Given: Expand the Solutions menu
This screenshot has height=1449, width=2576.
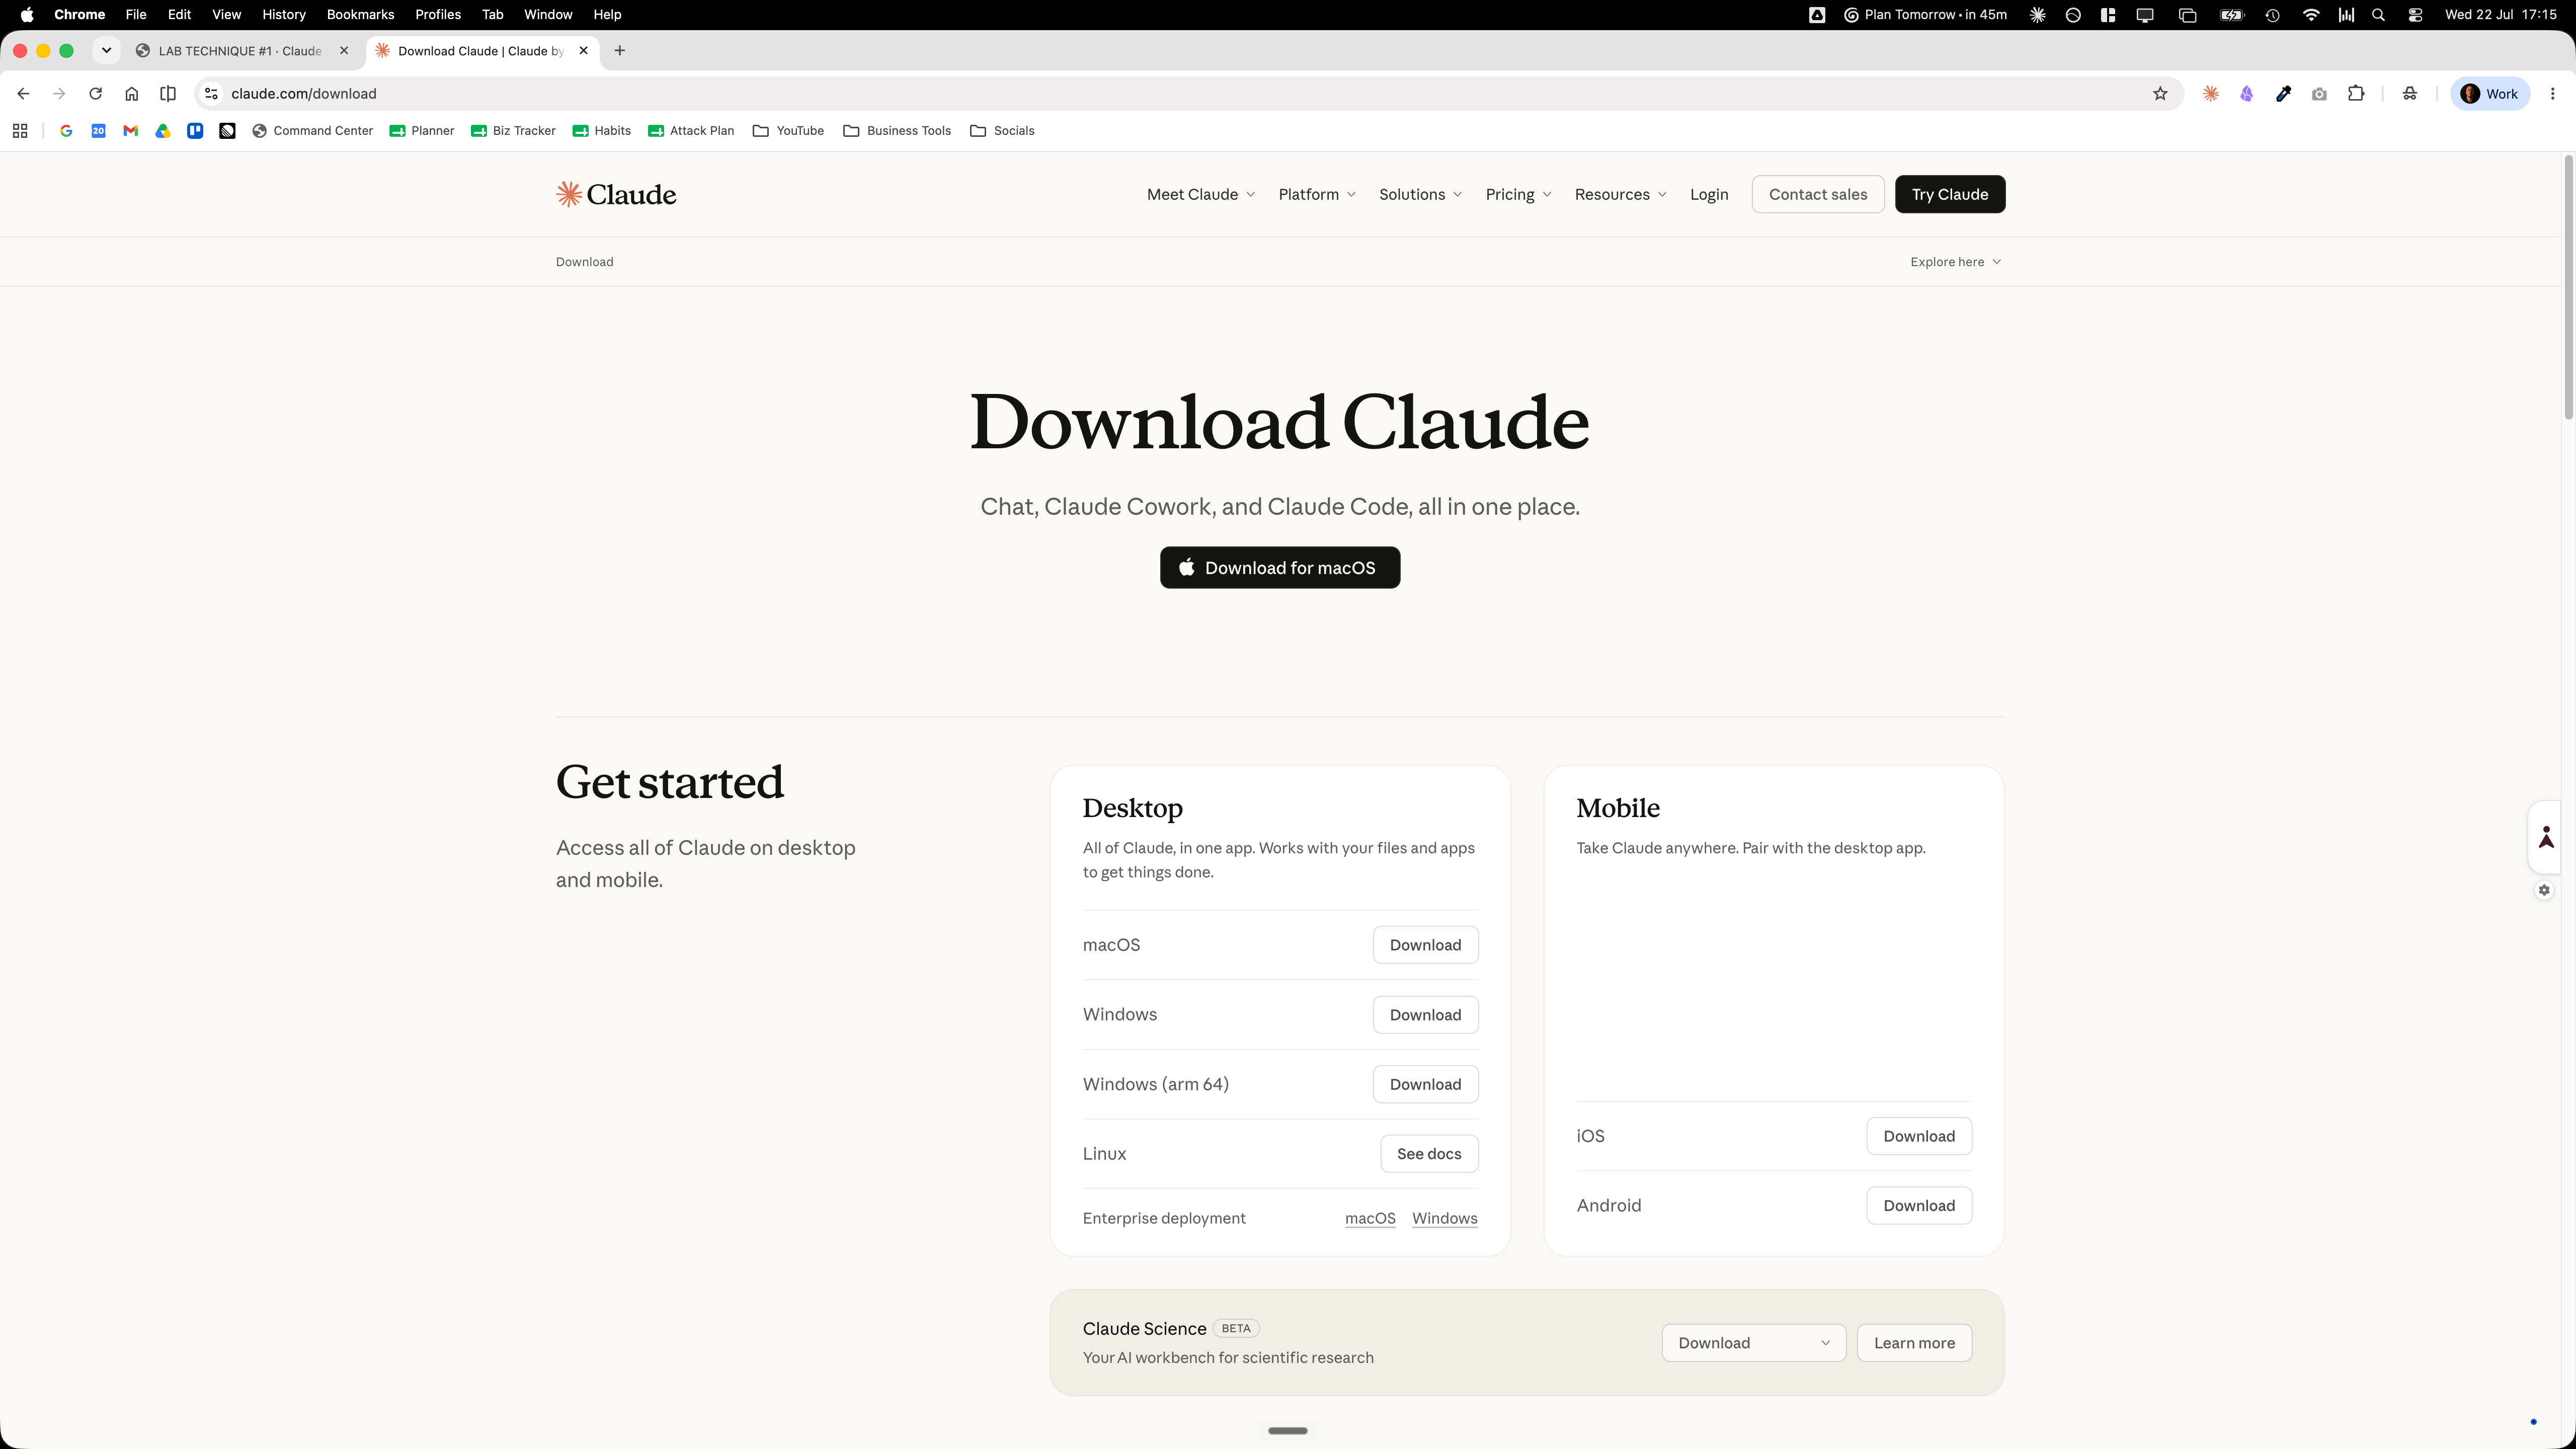Looking at the screenshot, I should [x=1420, y=194].
